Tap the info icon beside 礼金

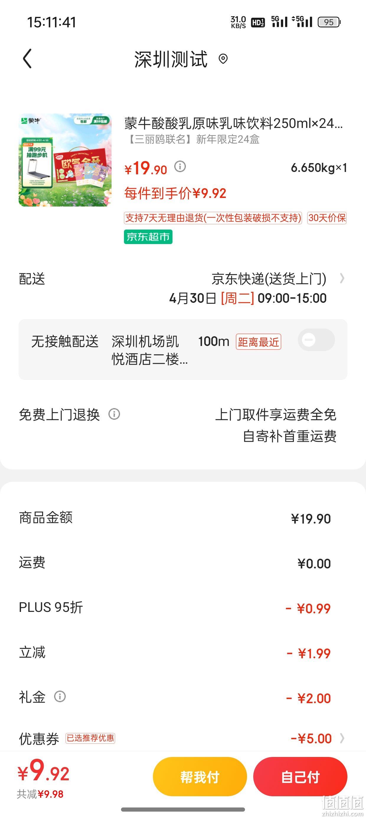60,696
